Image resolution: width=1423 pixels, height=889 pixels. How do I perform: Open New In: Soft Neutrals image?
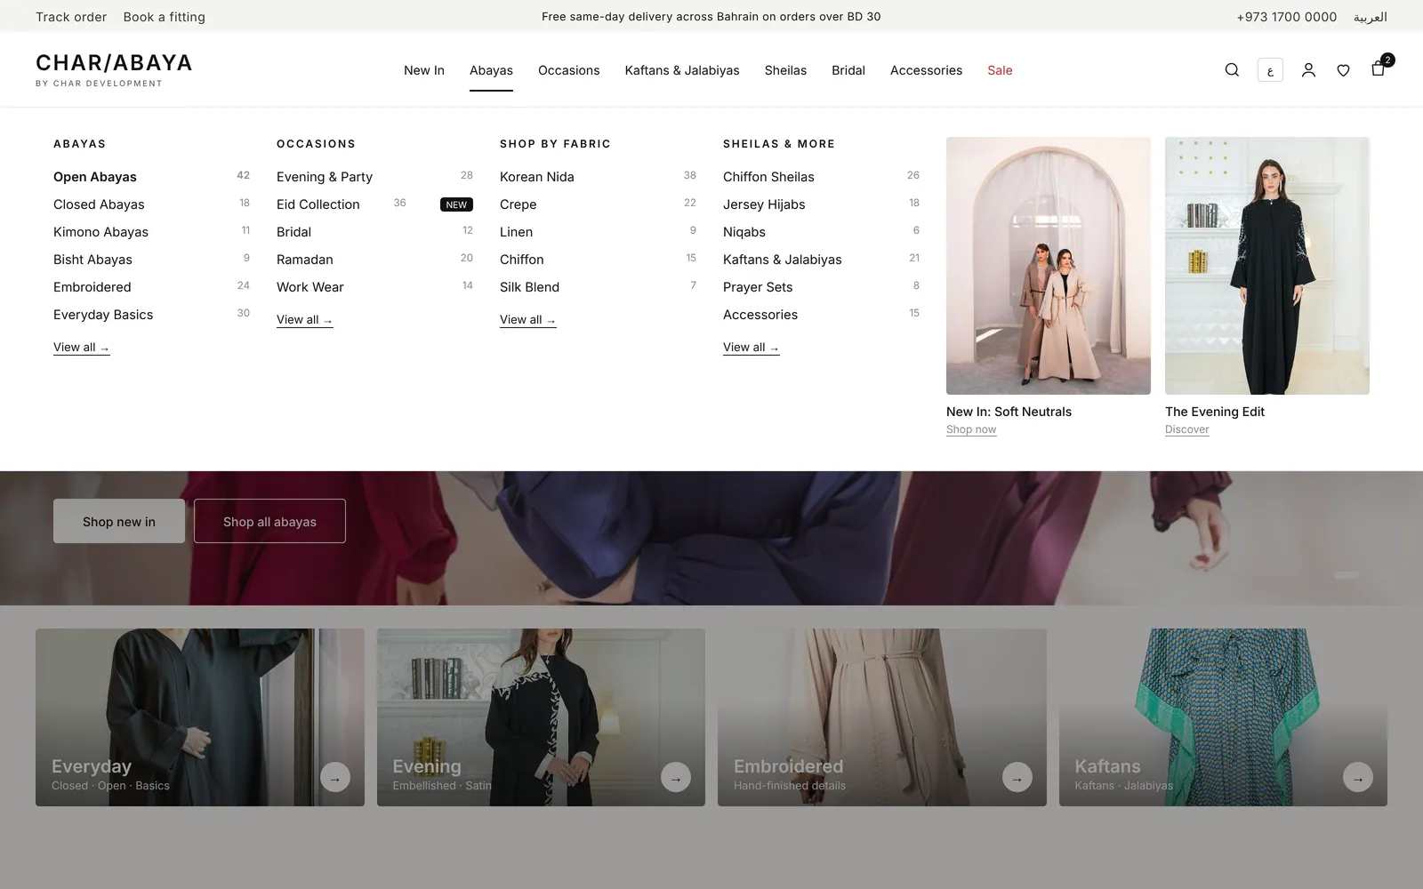pos(1049,266)
